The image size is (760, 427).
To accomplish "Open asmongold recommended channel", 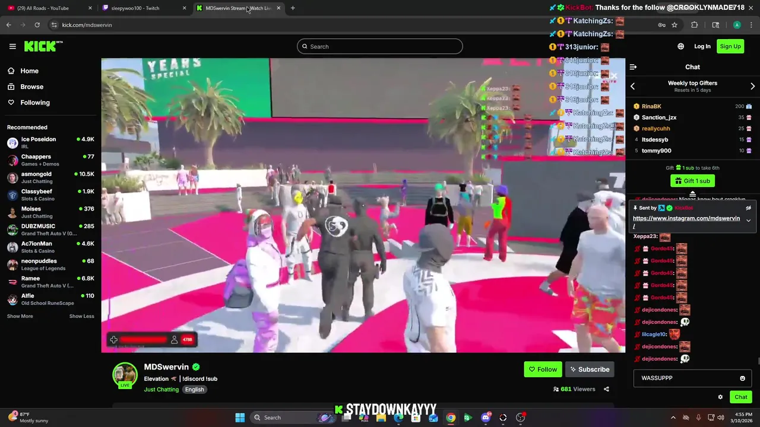I will coord(50,178).
